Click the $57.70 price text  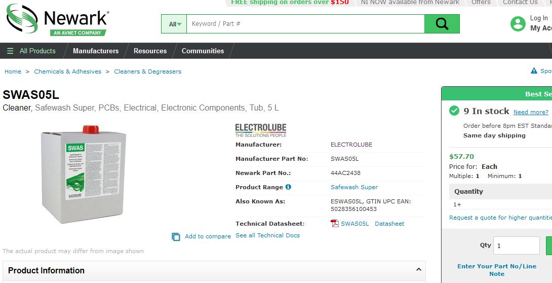point(461,157)
